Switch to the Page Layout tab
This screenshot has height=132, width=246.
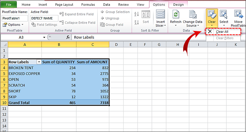(65, 5)
